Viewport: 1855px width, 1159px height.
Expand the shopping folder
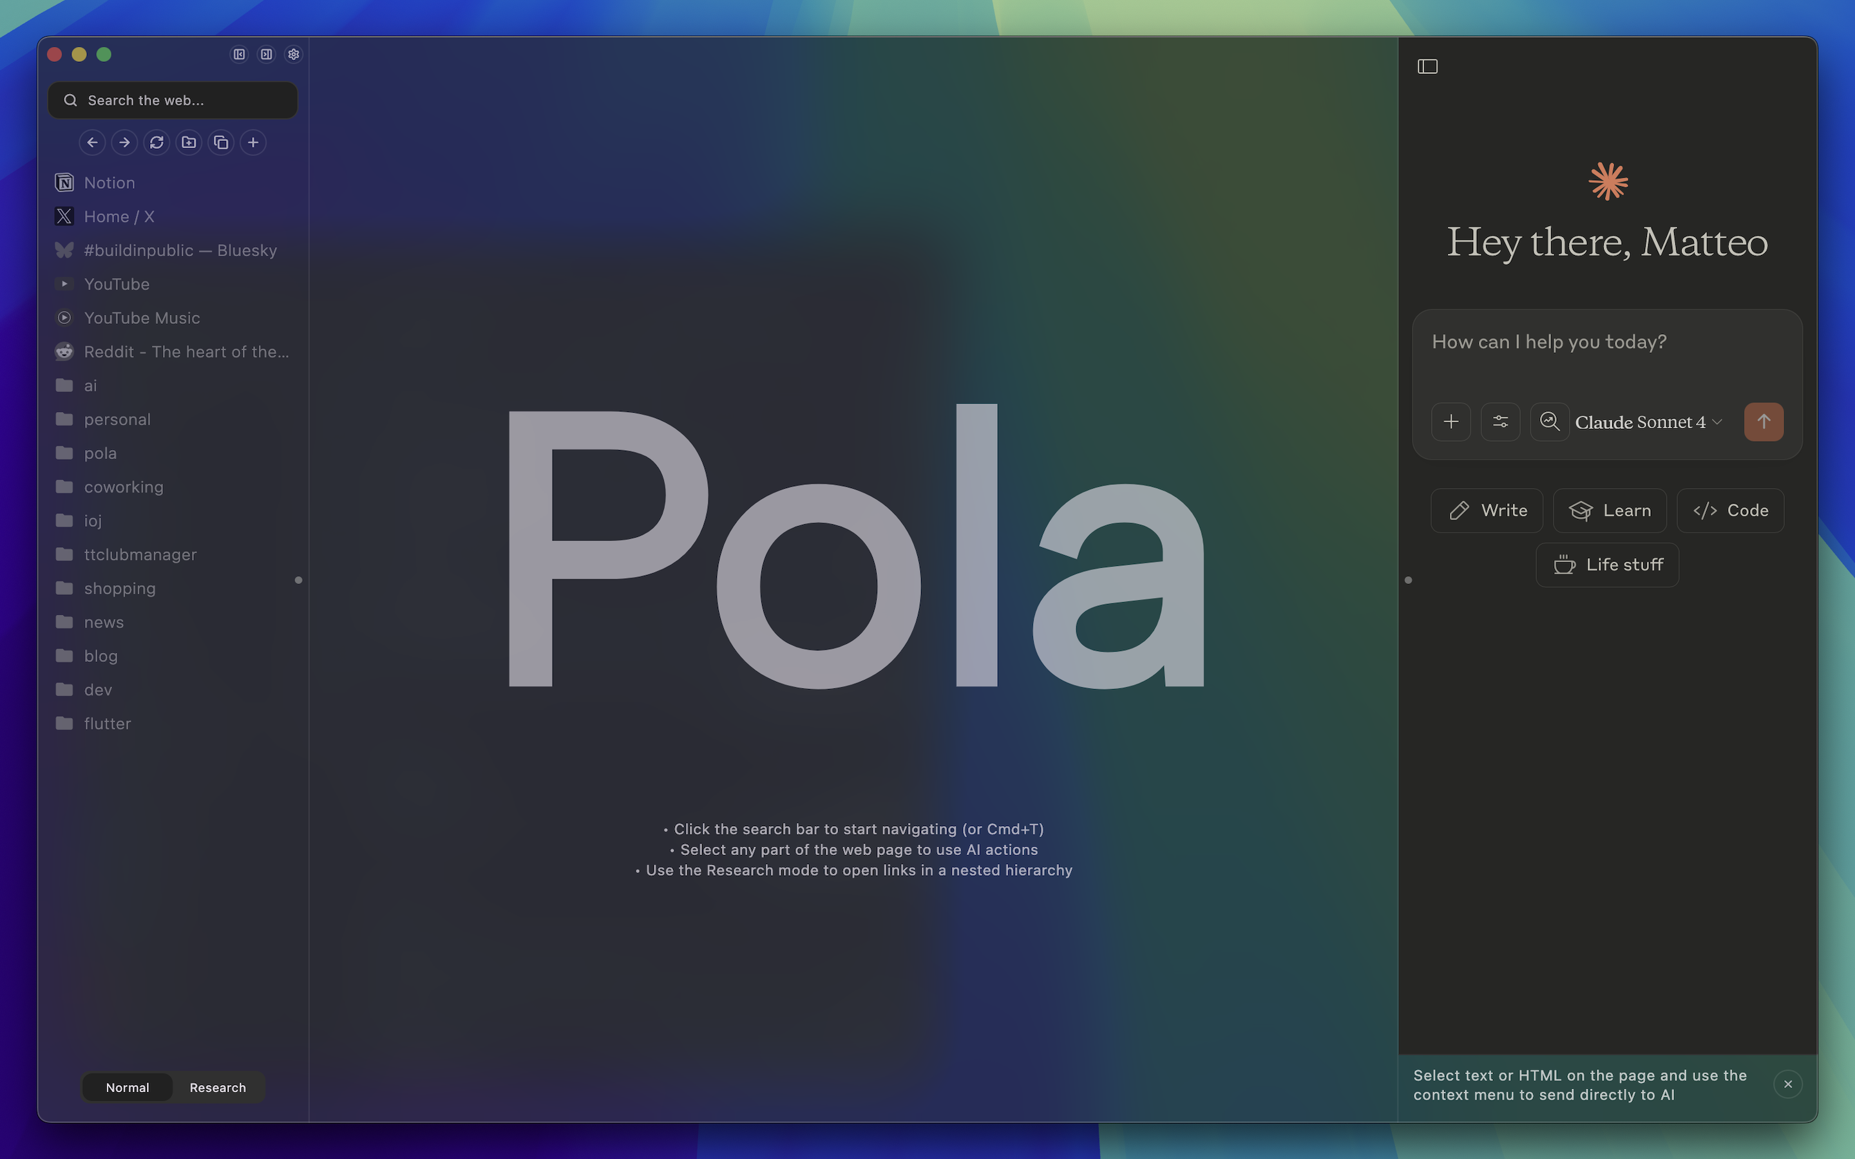(x=120, y=588)
